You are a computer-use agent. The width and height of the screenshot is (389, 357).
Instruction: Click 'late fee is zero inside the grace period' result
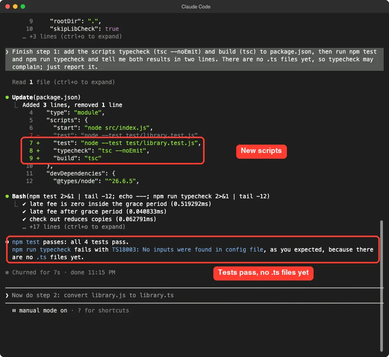pos(117,204)
